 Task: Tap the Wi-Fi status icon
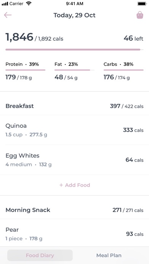29,3
